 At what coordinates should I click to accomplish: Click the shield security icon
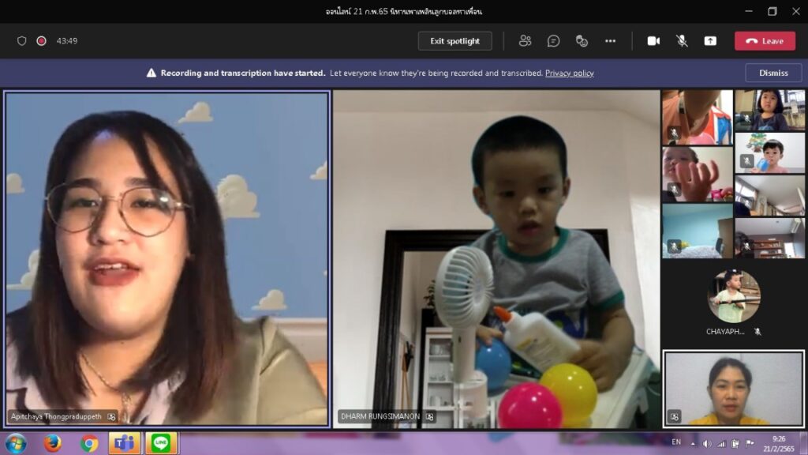tap(22, 41)
